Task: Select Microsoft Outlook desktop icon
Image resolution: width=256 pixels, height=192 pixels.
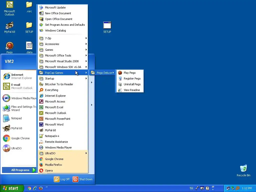Action: point(9,8)
